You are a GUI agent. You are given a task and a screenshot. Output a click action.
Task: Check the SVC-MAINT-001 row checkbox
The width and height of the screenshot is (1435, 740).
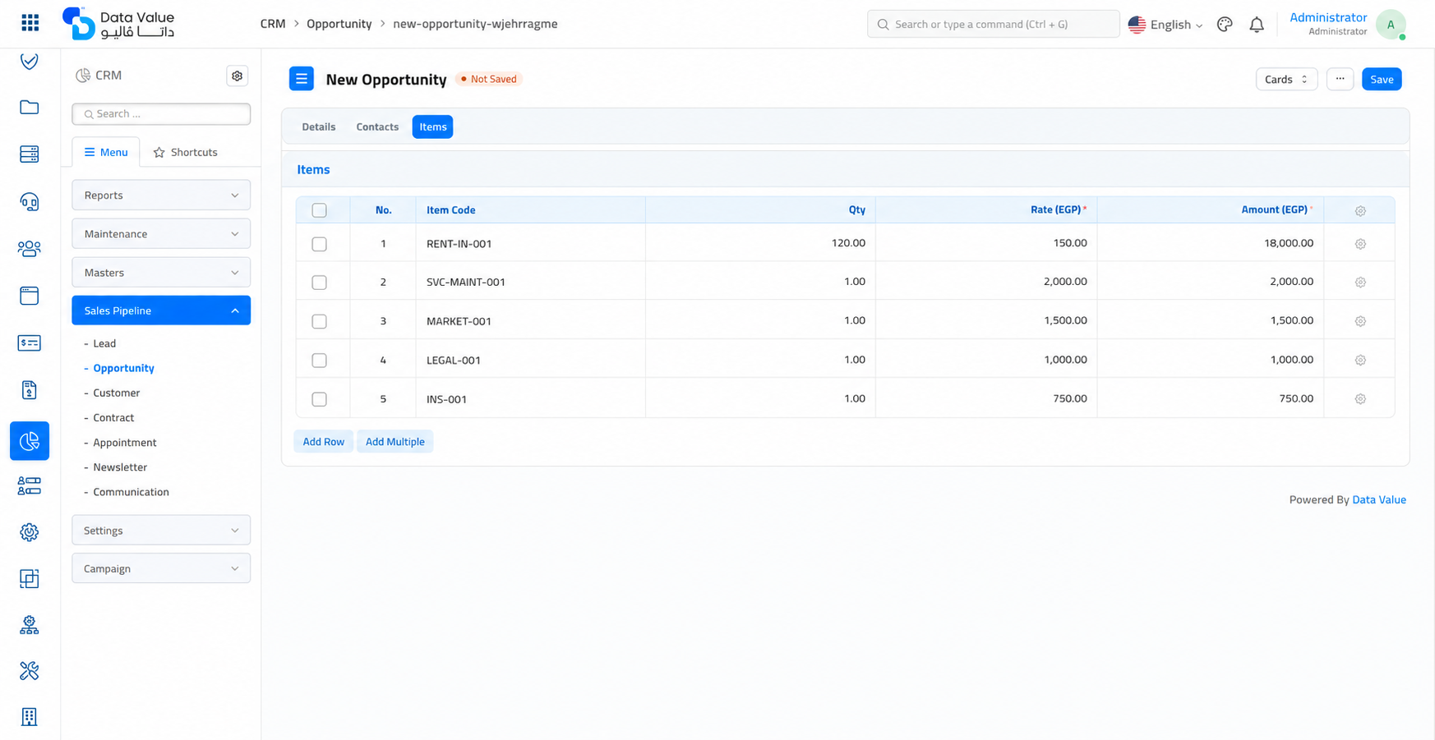320,283
